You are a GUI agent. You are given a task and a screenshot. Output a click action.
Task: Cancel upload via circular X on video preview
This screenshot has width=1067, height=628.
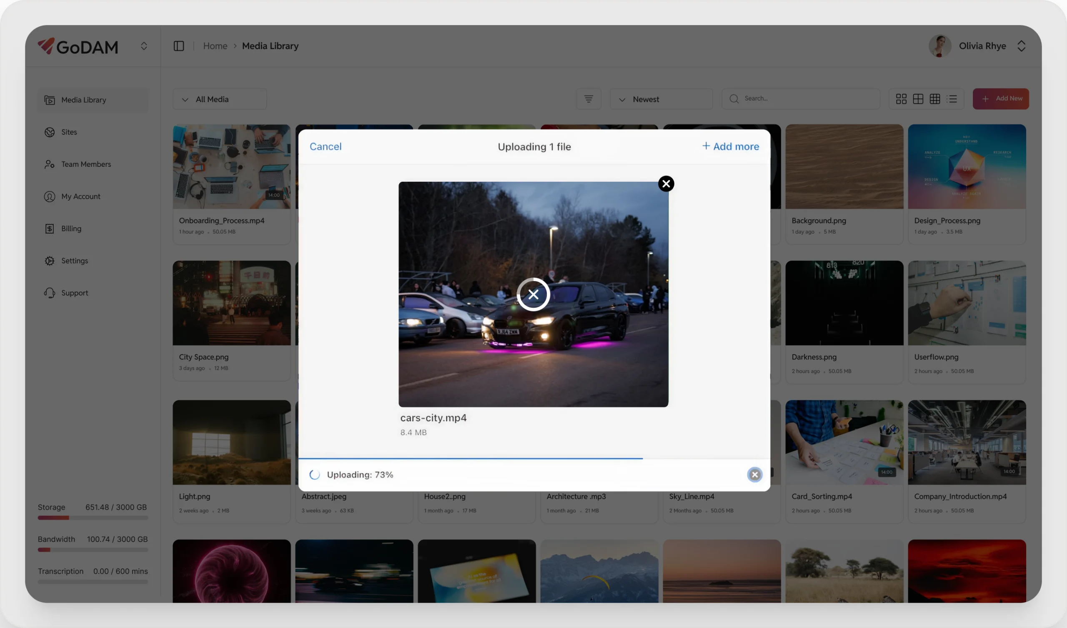(x=533, y=294)
